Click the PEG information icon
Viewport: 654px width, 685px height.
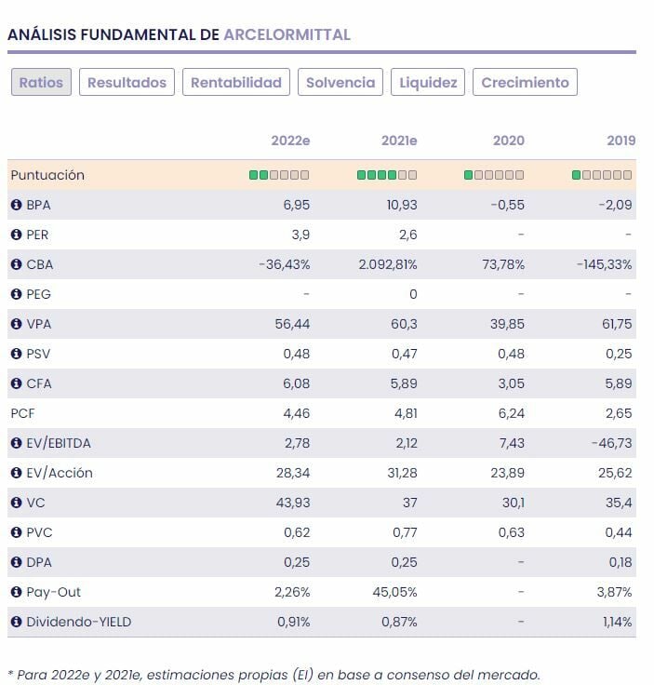click(x=16, y=294)
